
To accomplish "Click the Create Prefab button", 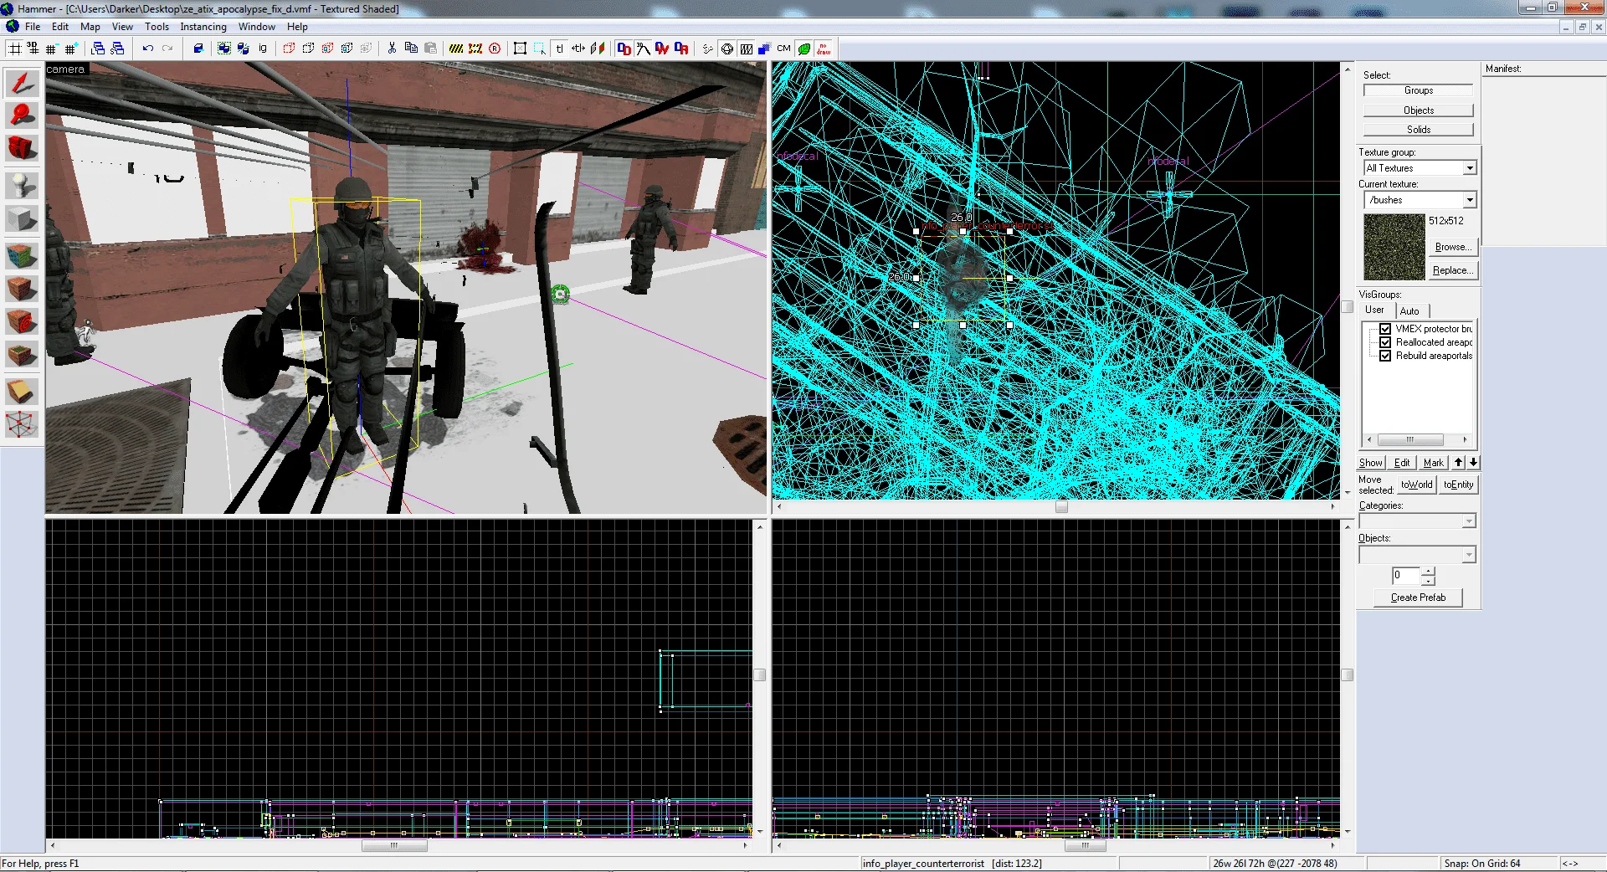I will [1418, 598].
